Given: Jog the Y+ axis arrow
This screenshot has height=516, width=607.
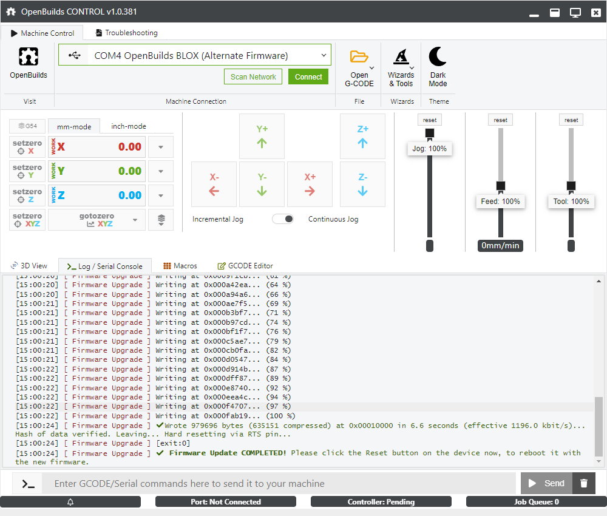Looking at the screenshot, I should [x=262, y=136].
